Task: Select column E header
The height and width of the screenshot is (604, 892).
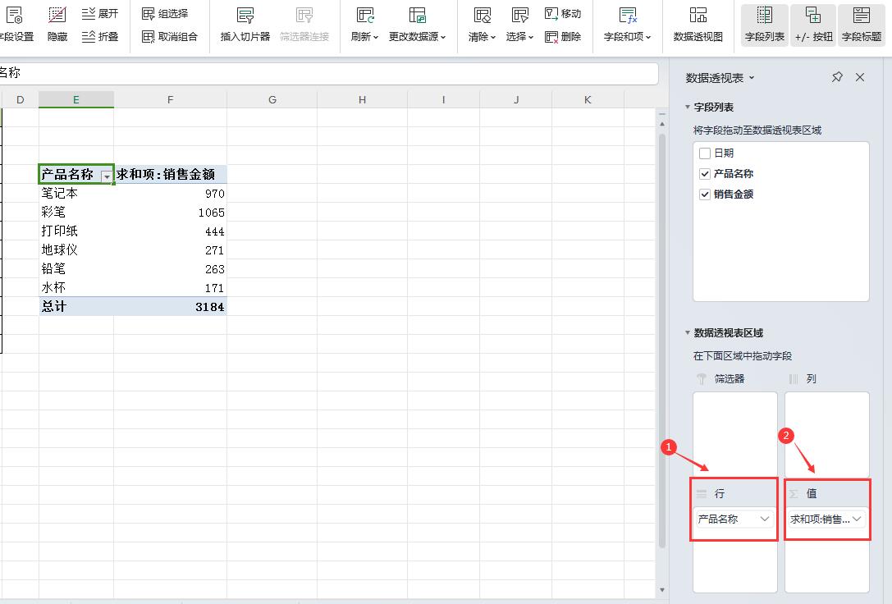Action: pyautogui.click(x=76, y=99)
